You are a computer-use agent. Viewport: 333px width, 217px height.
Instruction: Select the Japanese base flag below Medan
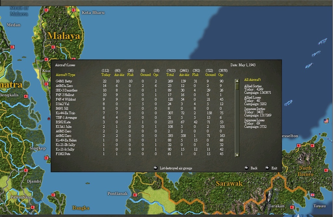point(12,47)
